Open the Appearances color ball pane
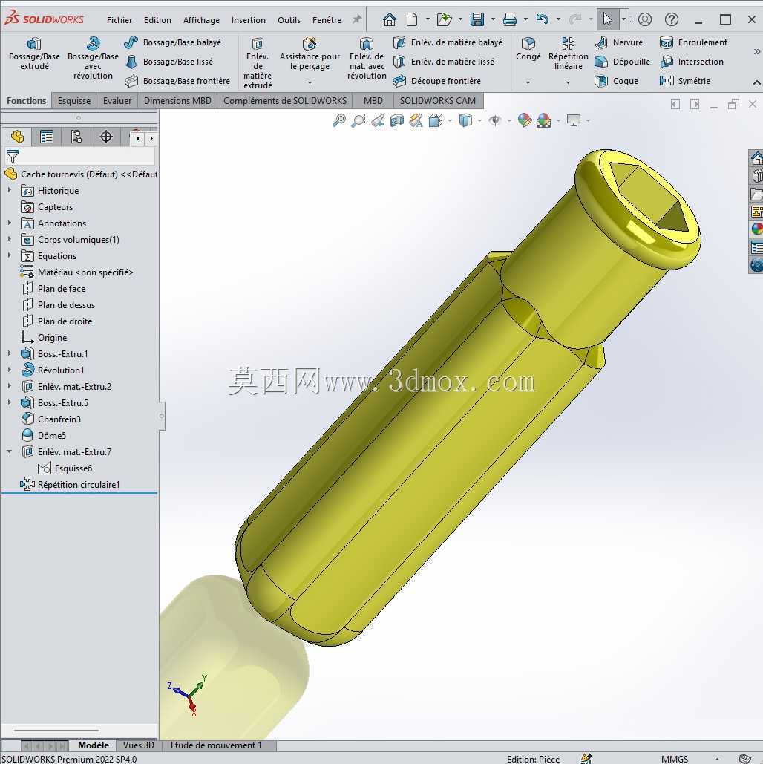The image size is (763, 764). (756, 228)
